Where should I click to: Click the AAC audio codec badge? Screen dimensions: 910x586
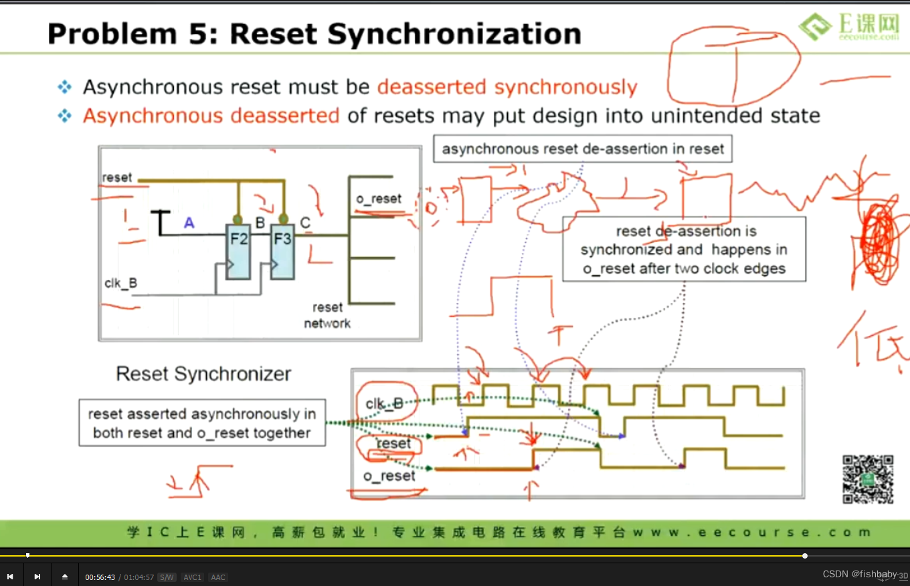click(x=218, y=577)
